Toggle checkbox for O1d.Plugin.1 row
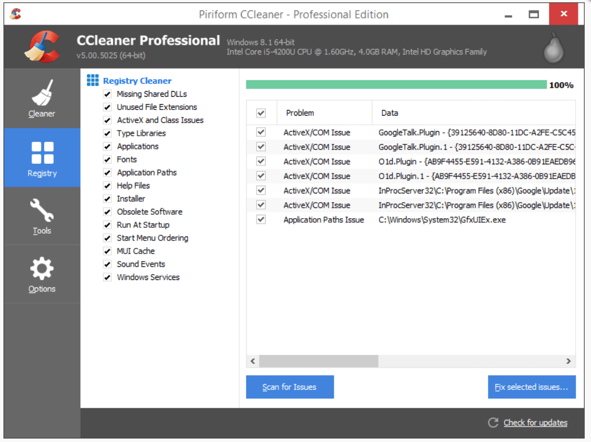Image resolution: width=591 pixels, height=442 pixels. [x=261, y=176]
